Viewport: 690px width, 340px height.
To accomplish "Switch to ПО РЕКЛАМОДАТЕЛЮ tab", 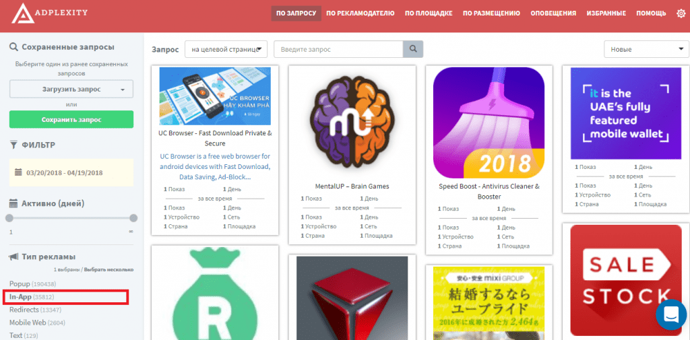I will 360,13.
